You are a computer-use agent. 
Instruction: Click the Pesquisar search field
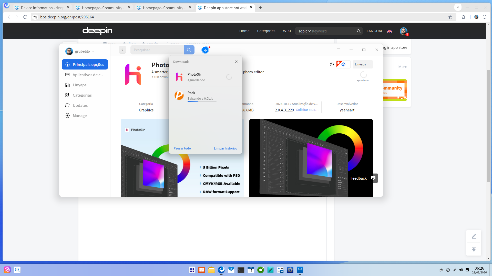[157, 50]
